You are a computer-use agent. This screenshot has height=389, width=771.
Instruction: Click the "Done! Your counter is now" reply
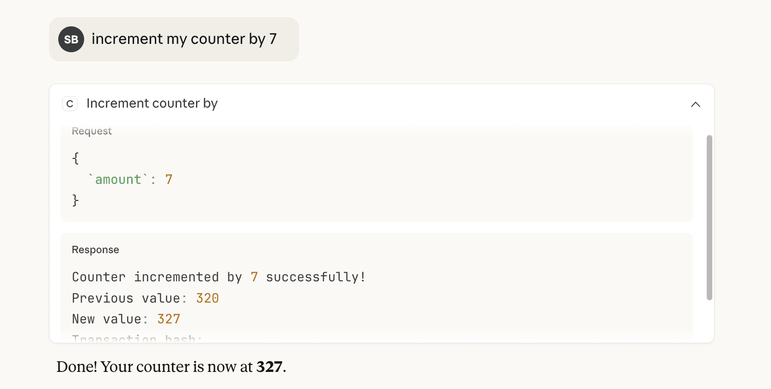point(155,367)
